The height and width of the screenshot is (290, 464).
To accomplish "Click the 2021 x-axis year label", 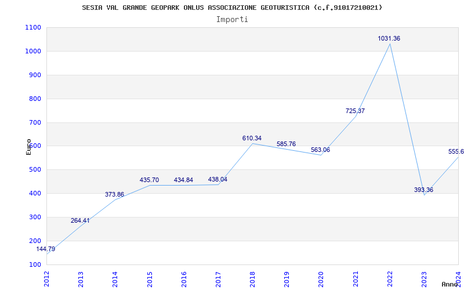I will (356, 279).
